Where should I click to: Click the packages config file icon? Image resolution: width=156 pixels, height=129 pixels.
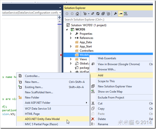[x=77, y=68]
